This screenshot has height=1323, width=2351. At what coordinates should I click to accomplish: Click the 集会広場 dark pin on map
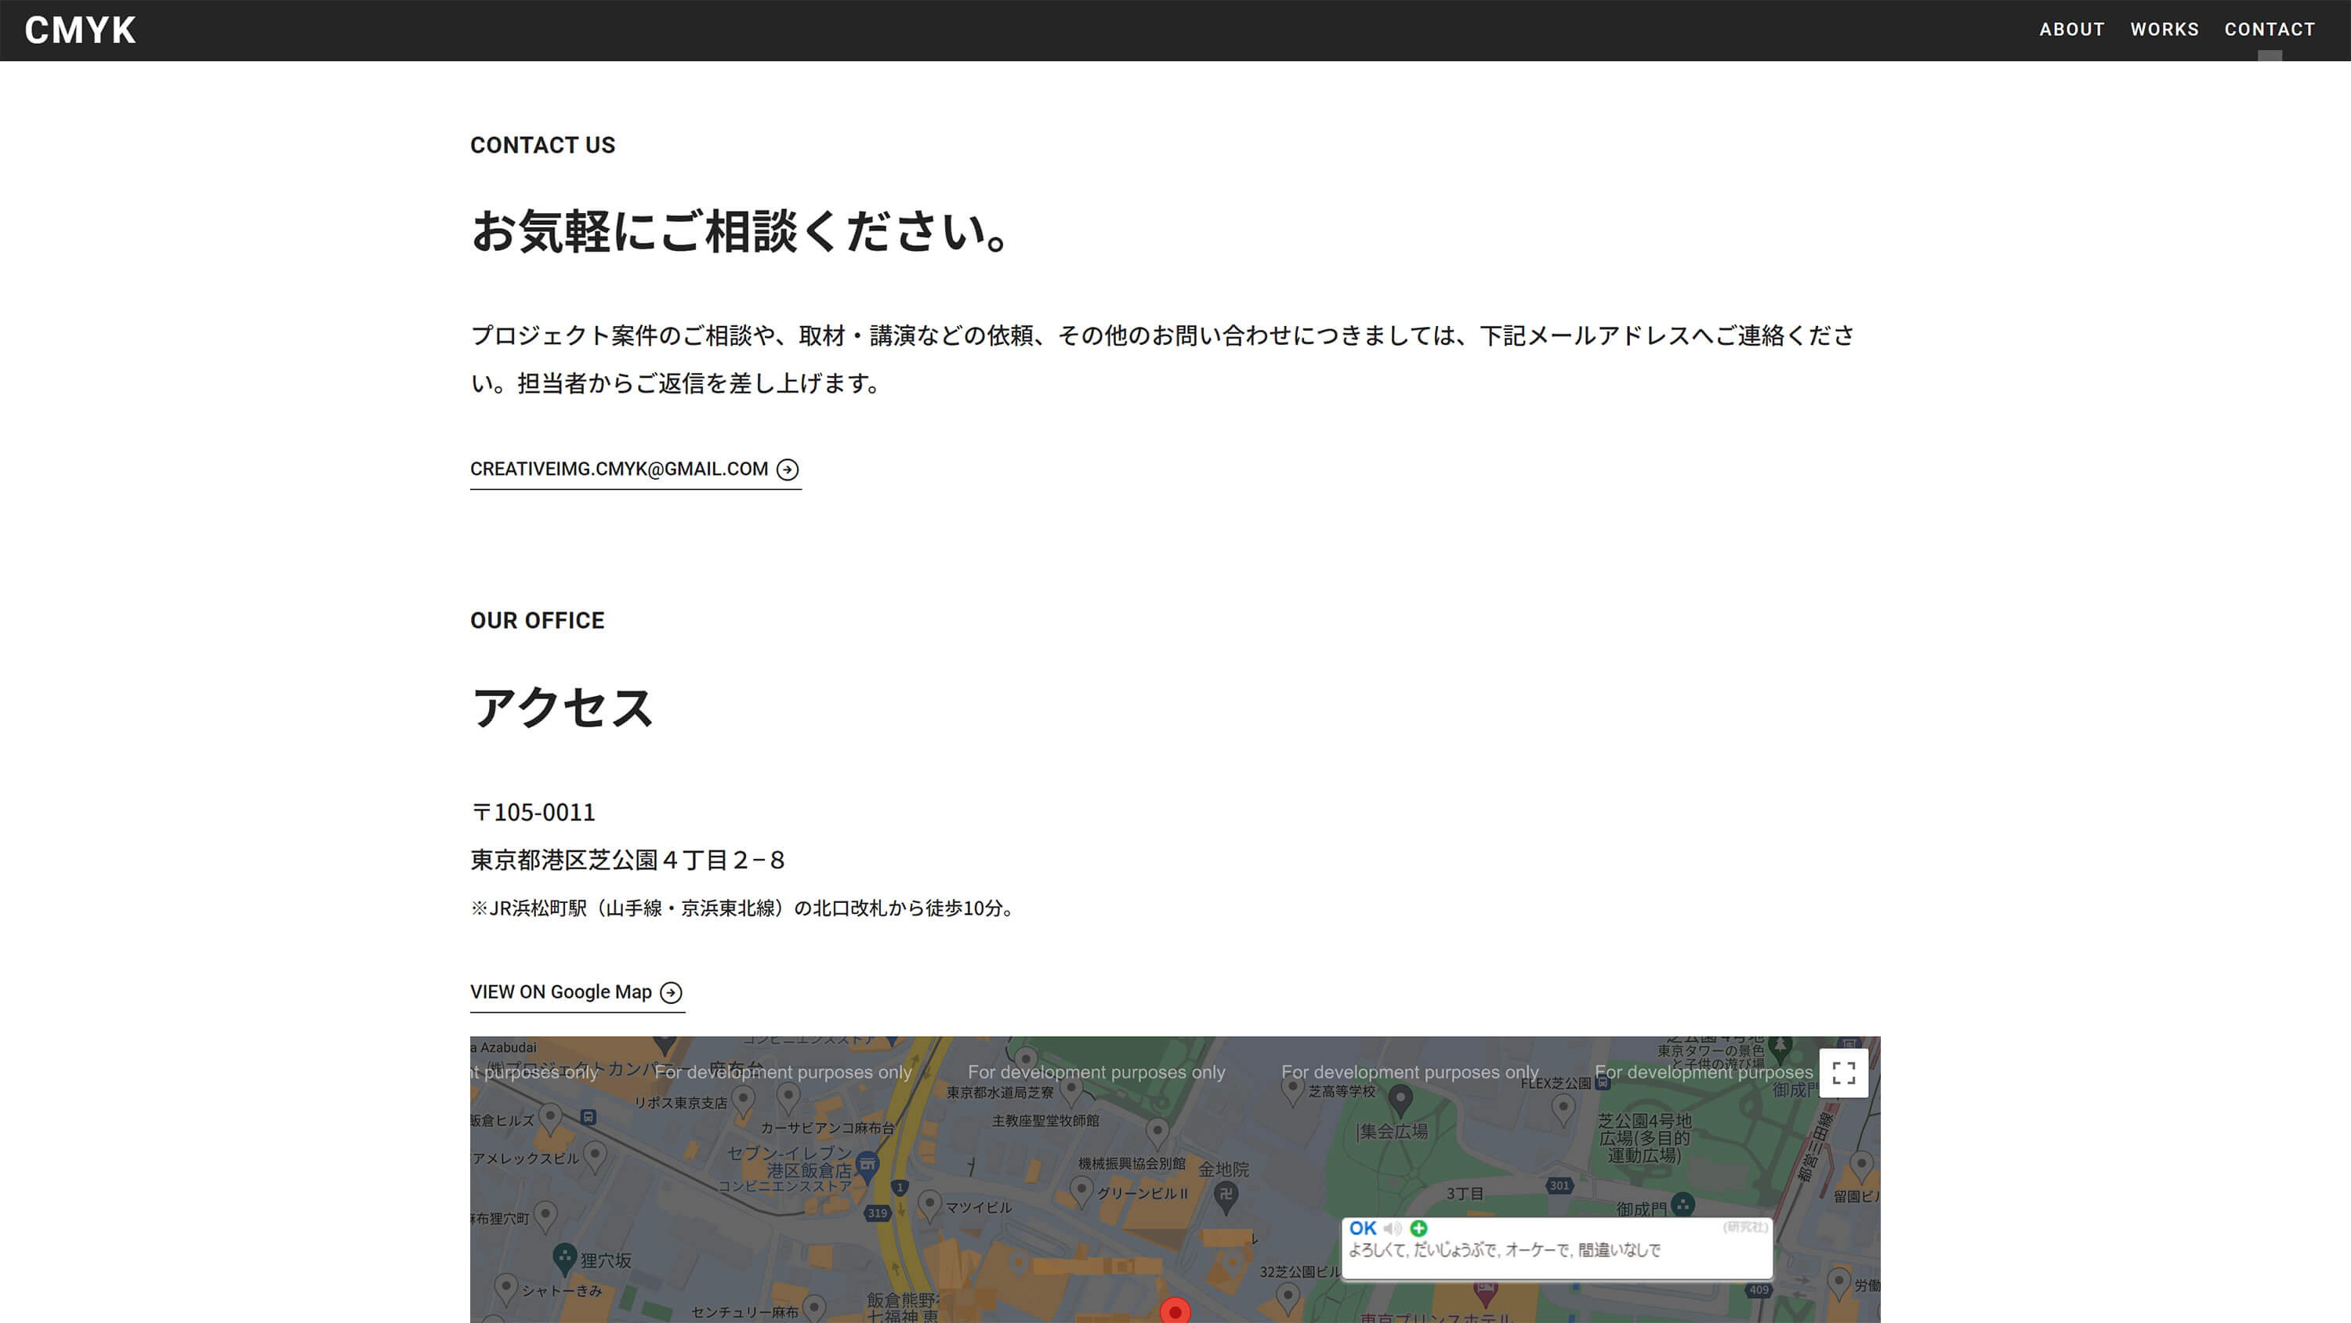[1400, 1098]
